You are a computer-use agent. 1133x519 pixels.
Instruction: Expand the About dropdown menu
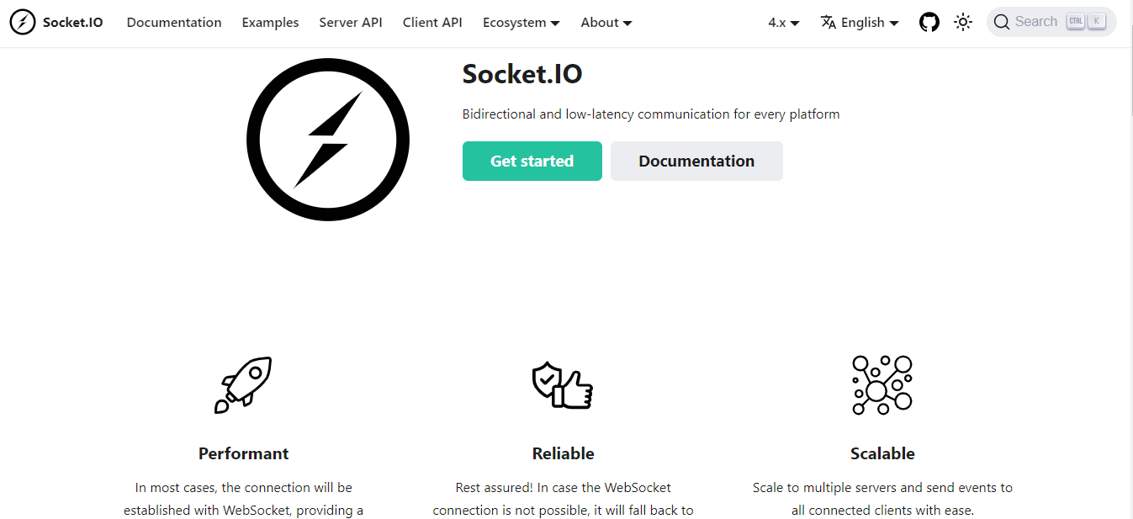coord(606,23)
